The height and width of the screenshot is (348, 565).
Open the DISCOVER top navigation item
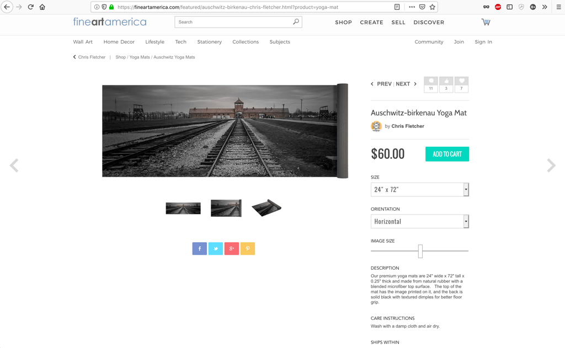[x=429, y=22]
